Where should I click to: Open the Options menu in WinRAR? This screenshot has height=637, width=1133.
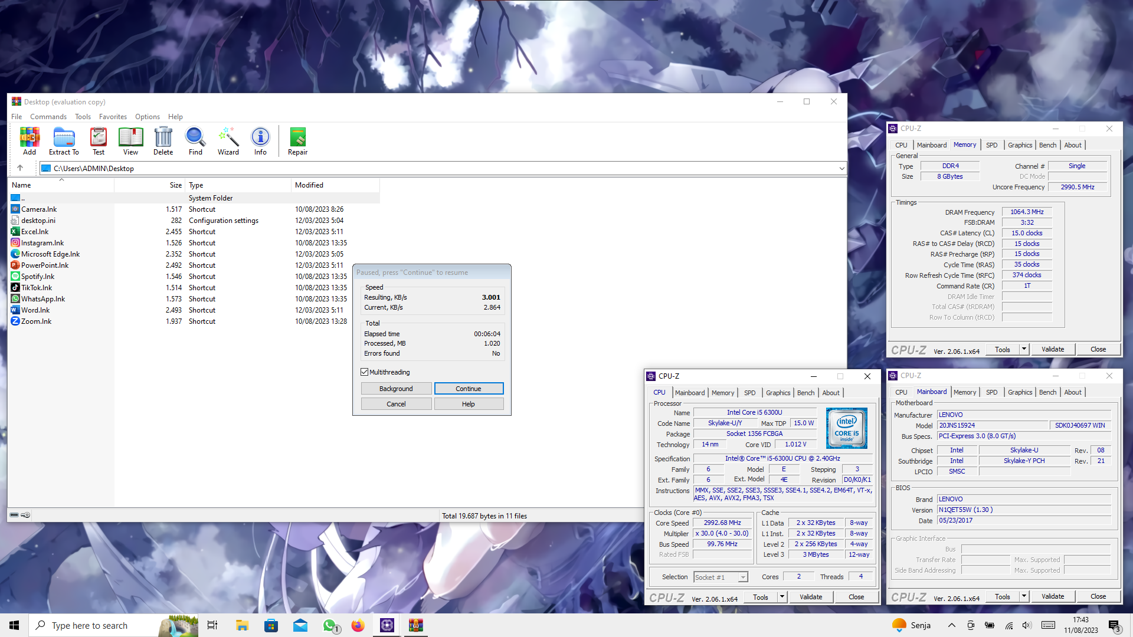click(148, 117)
